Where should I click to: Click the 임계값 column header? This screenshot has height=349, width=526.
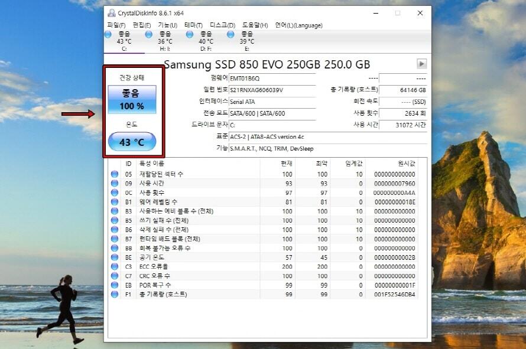click(x=354, y=164)
